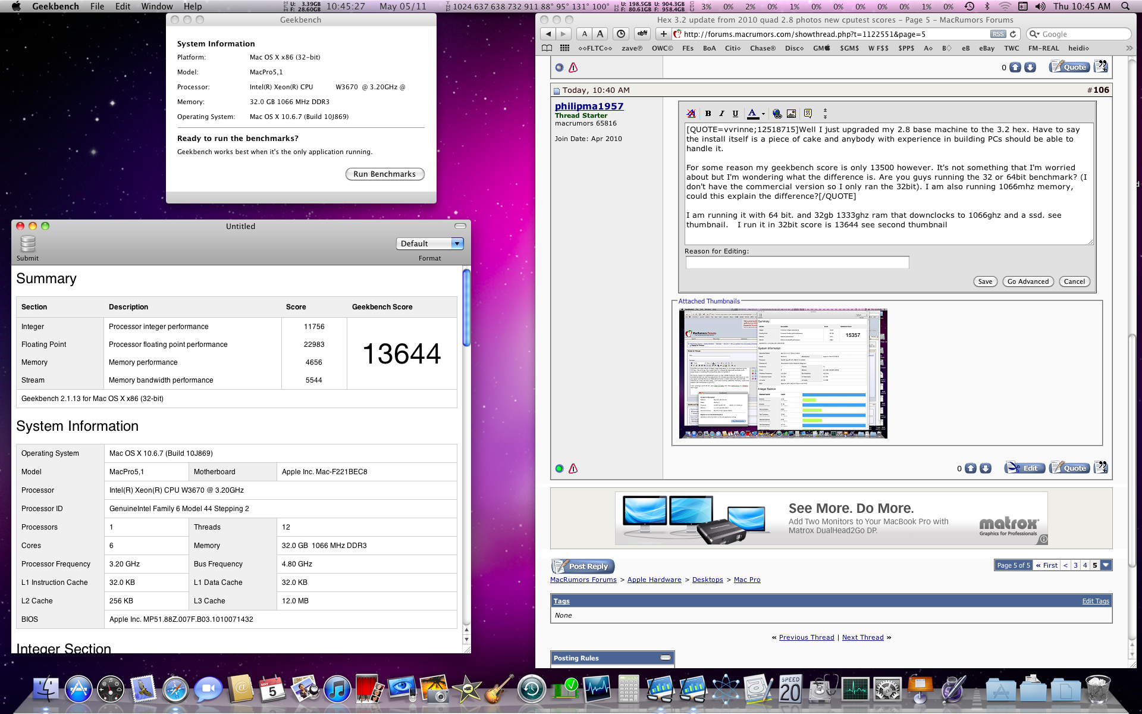Click the editor size up-down arrows
Screen dimensions: 1142x714
[x=825, y=113]
